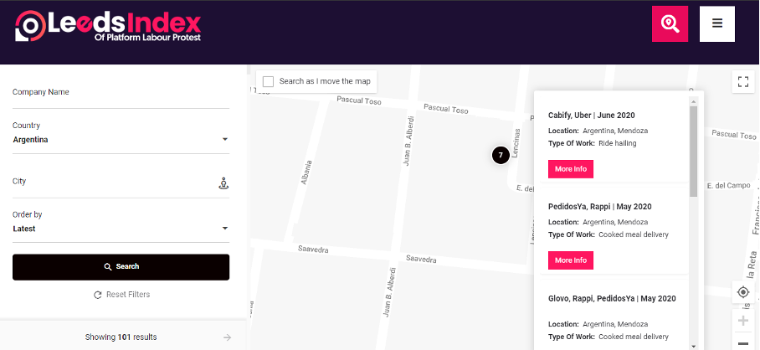Click scrollbar up arrow in results list
The width and height of the screenshot is (760, 350).
(694, 102)
